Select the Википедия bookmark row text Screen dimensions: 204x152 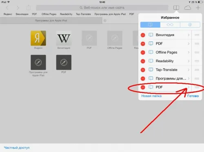coord(165,35)
